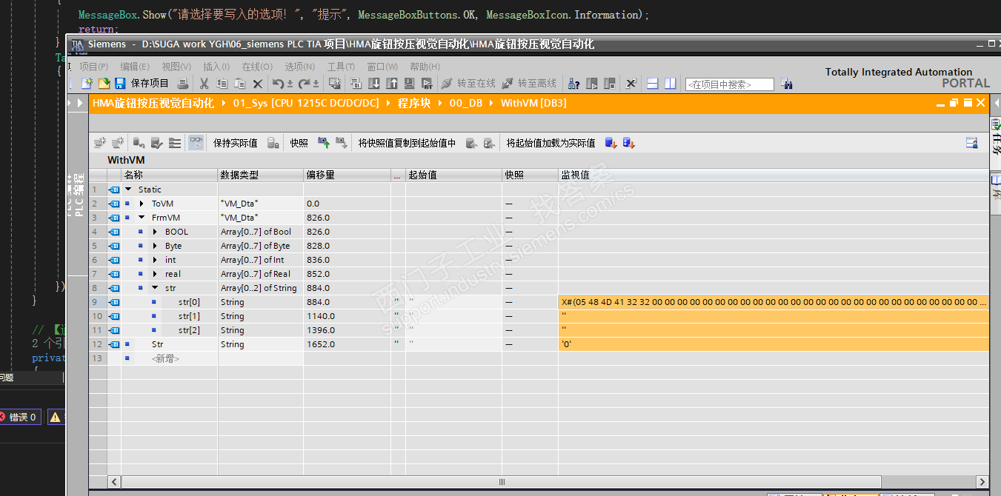Screen dimensions: 1001x496
Task: Click the Copy icon in toolbar
Action: 222,84
